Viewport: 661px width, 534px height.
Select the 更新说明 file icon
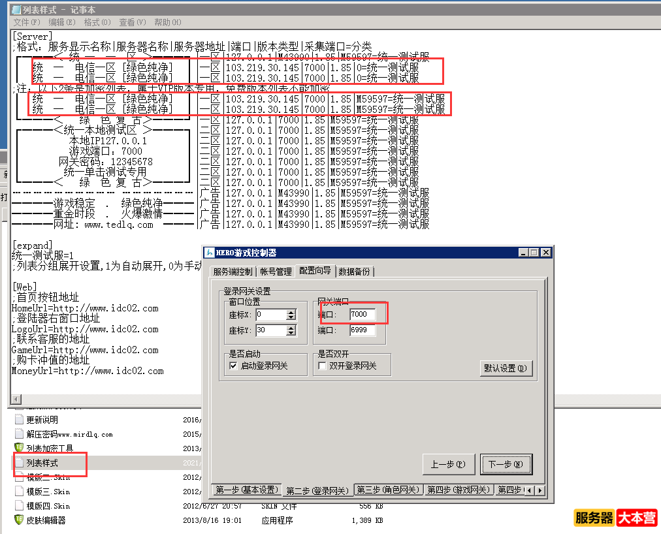point(19,419)
